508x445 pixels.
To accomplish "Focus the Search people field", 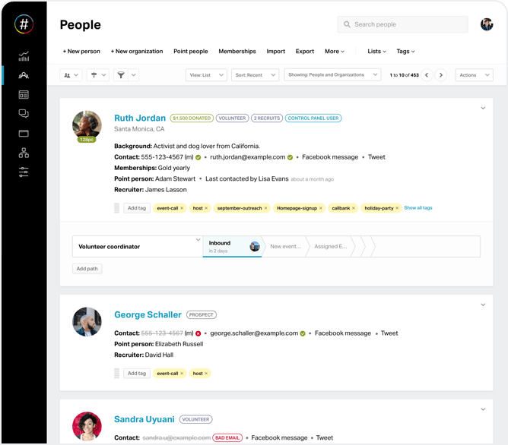I will tap(403, 24).
